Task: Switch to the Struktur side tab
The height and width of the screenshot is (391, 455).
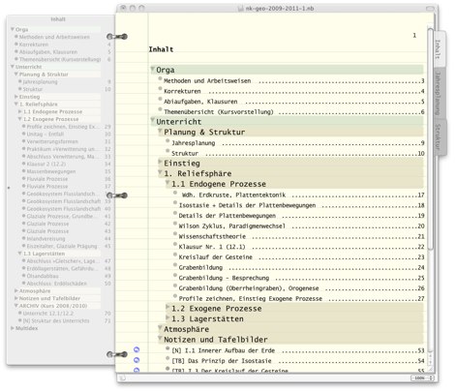Action: pos(439,137)
